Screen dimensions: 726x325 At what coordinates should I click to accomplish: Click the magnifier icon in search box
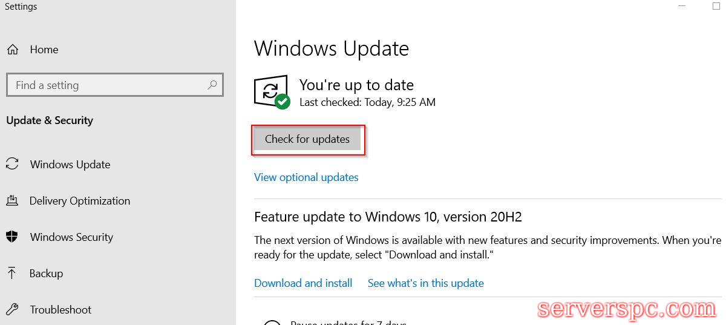click(x=212, y=85)
